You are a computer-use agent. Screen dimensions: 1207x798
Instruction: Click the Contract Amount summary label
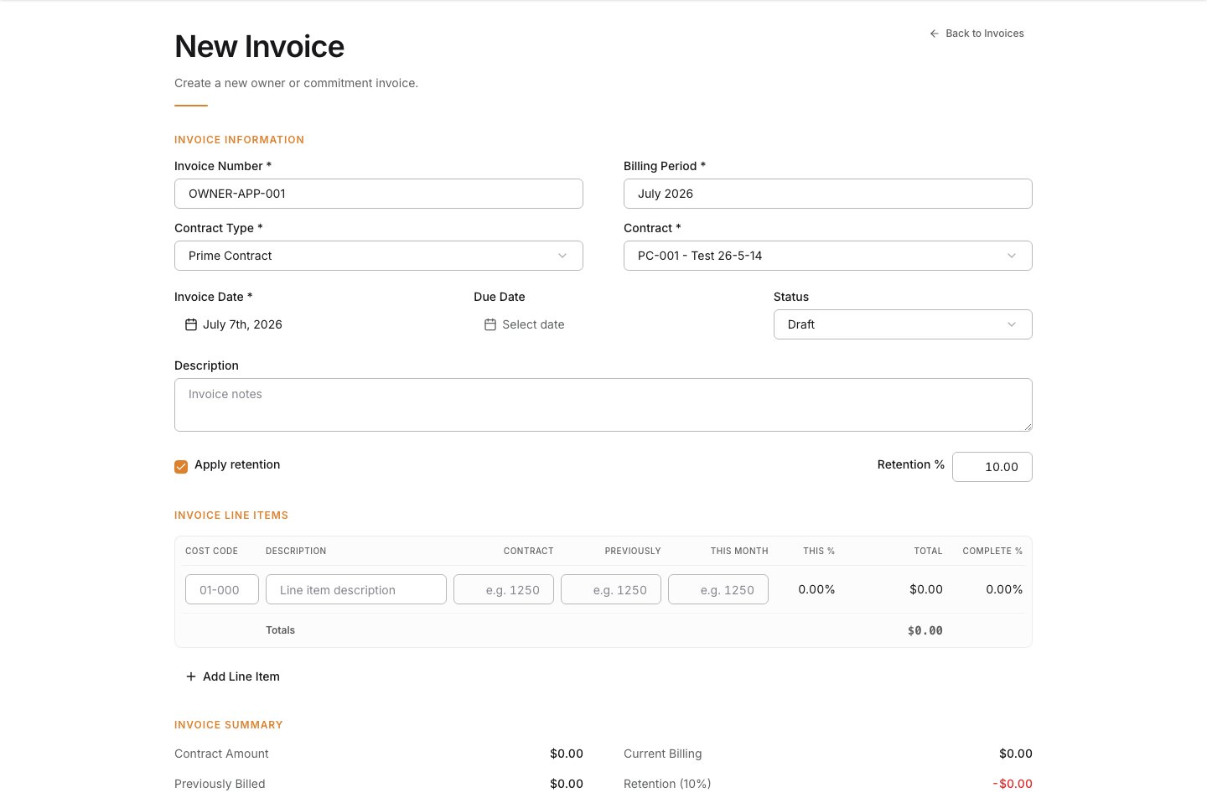coord(221,754)
